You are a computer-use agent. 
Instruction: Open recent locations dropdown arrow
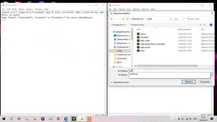(x=120, y=19)
